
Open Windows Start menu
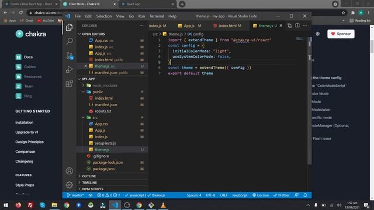6,205
